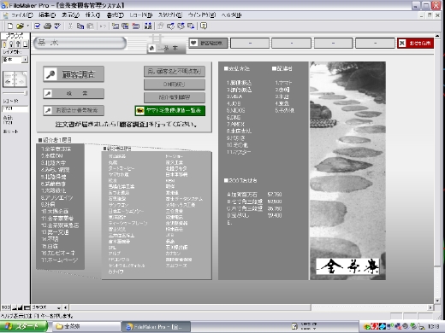This screenshot has height=333, width=445.
Task: Open the ウインドウ(W) menu
Action: coord(202,15)
